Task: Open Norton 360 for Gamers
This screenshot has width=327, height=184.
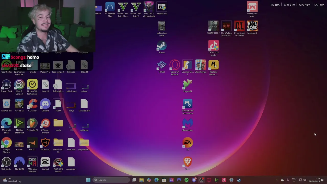Action: [x=32, y=87]
